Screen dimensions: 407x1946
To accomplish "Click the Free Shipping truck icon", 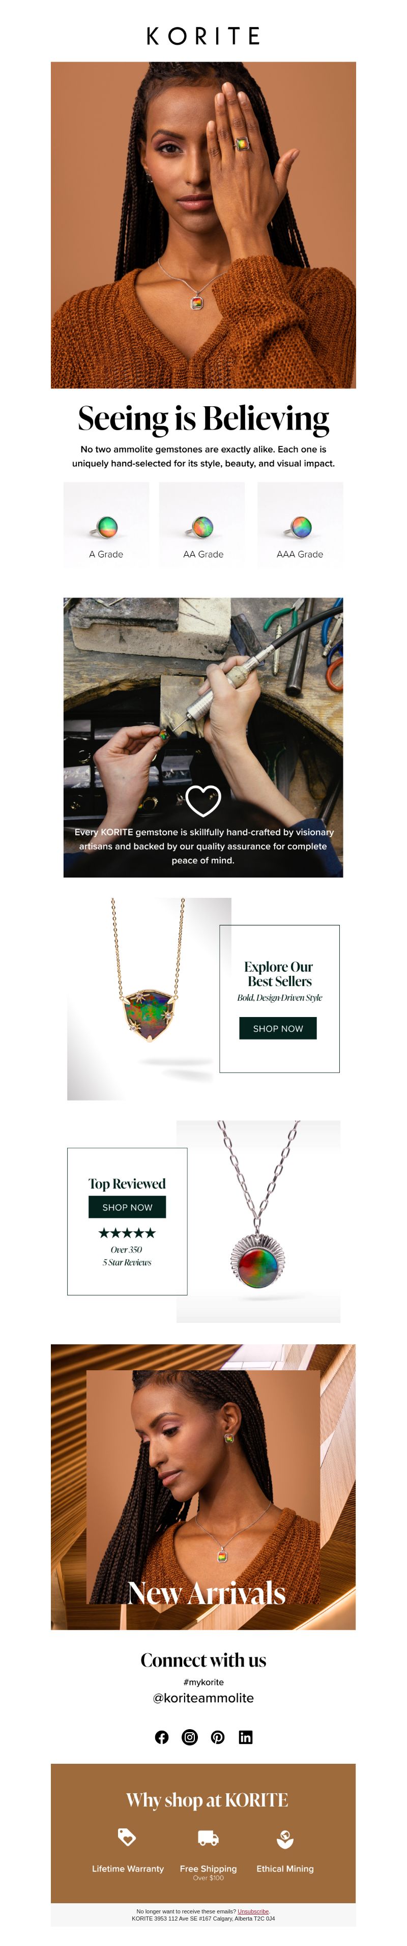I will (x=209, y=1837).
